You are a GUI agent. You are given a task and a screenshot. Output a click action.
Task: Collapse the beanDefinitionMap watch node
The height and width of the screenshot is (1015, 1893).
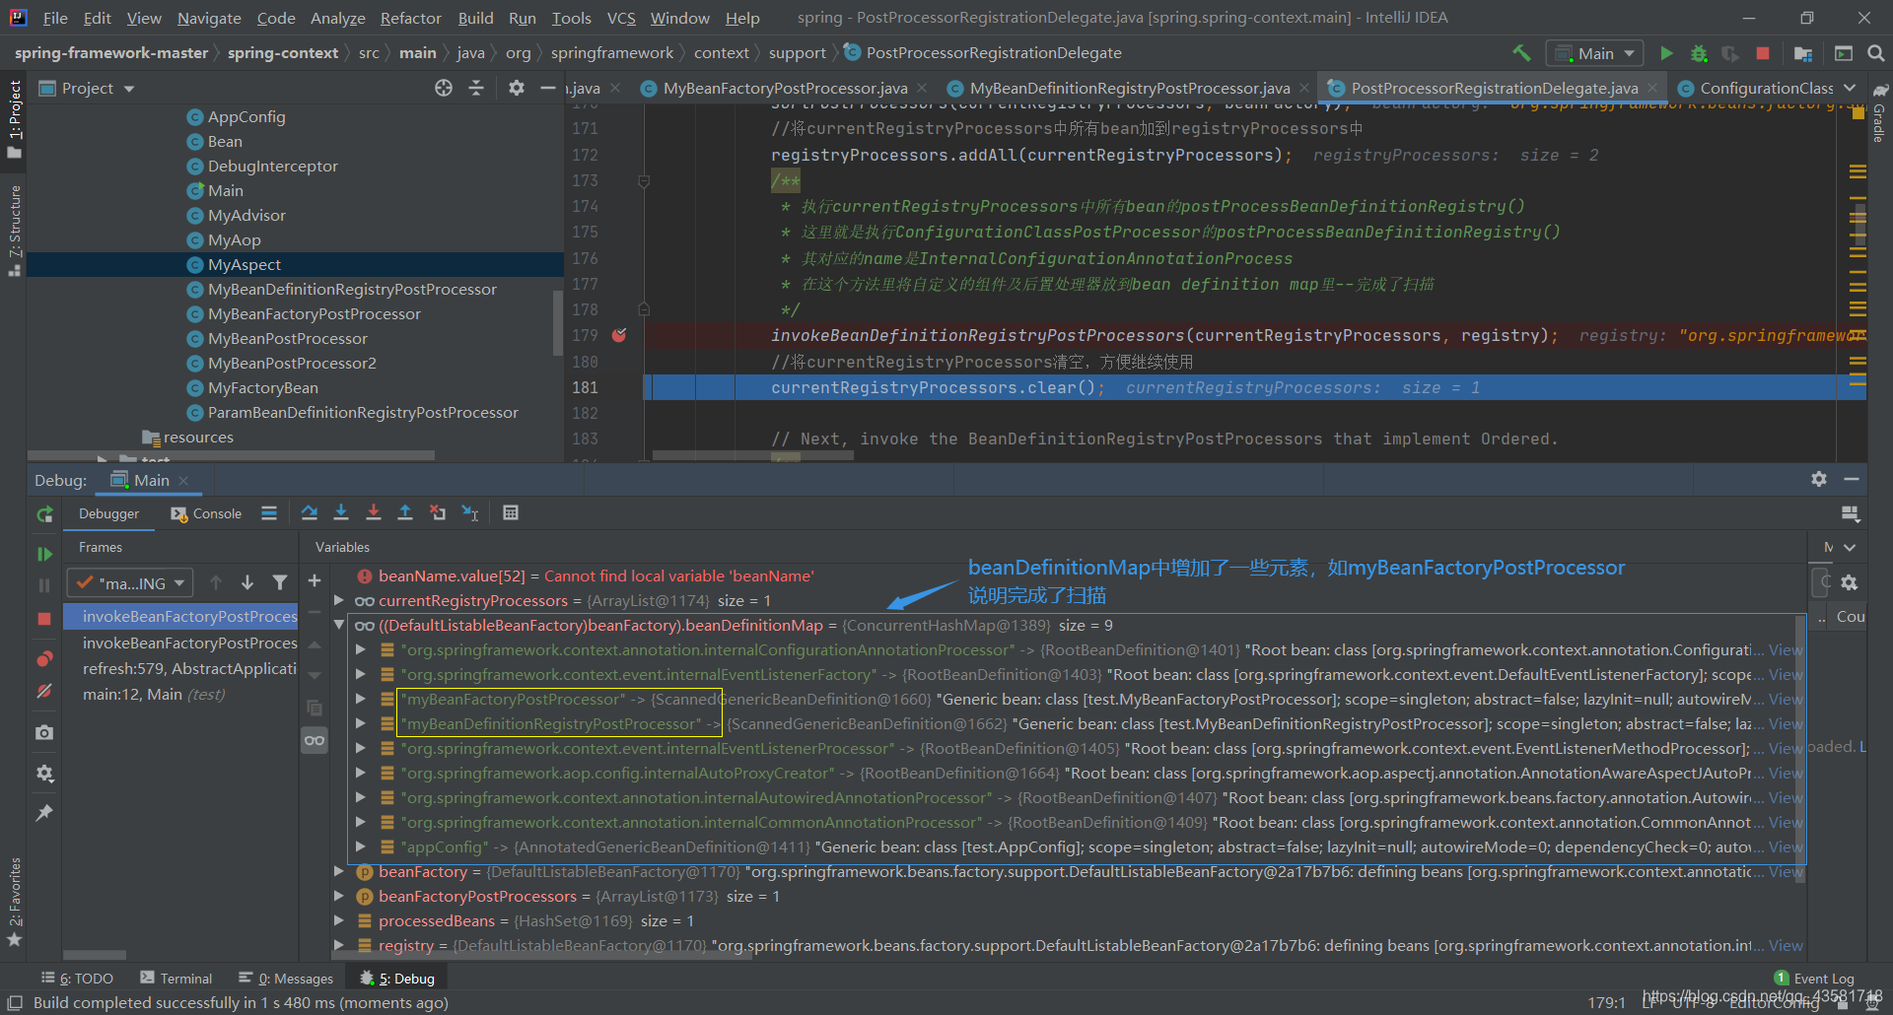click(x=338, y=625)
